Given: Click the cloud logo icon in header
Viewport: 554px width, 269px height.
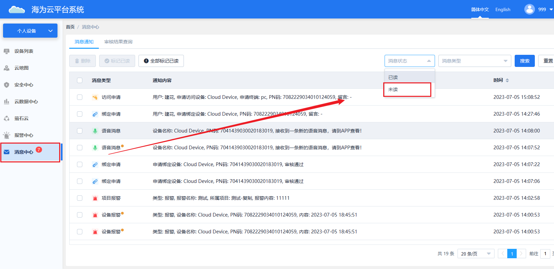Looking at the screenshot, I should coord(17,9).
